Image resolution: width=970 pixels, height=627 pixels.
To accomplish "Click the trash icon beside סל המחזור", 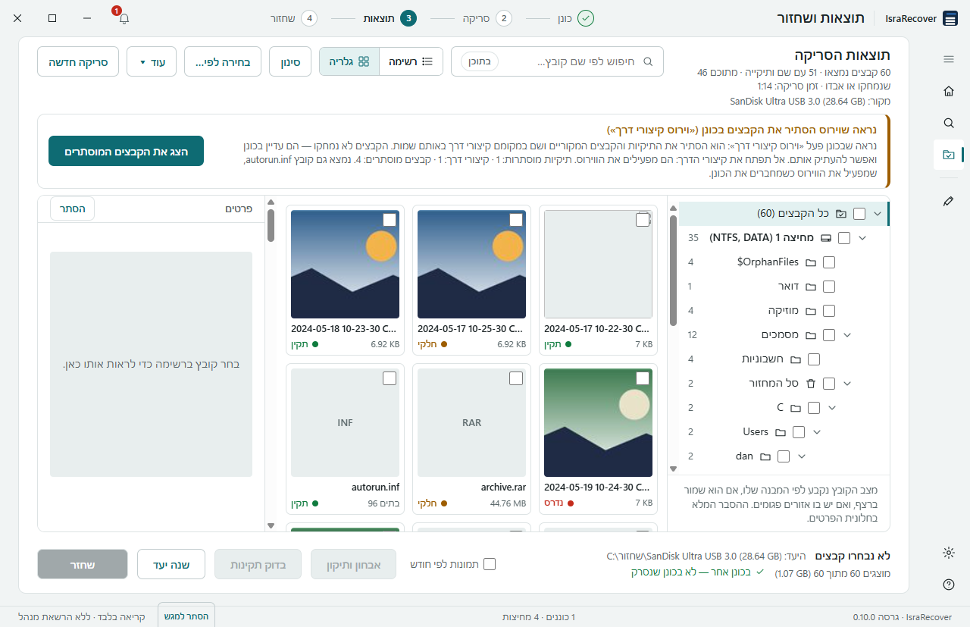I will pyautogui.click(x=811, y=384).
